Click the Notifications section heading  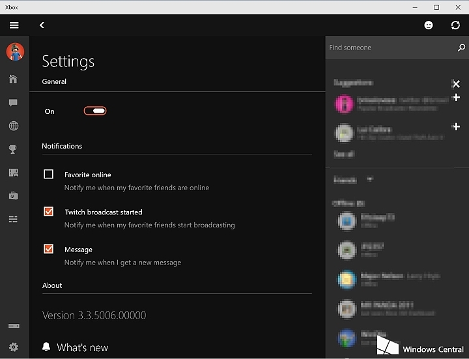pyautogui.click(x=62, y=146)
